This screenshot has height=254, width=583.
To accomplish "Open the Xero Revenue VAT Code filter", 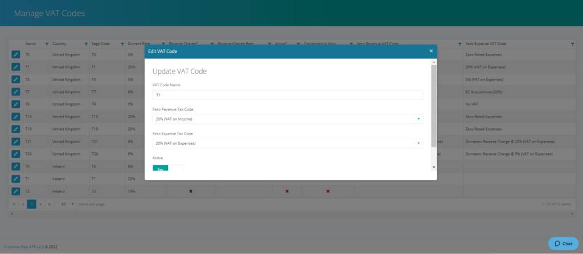I will (x=459, y=44).
